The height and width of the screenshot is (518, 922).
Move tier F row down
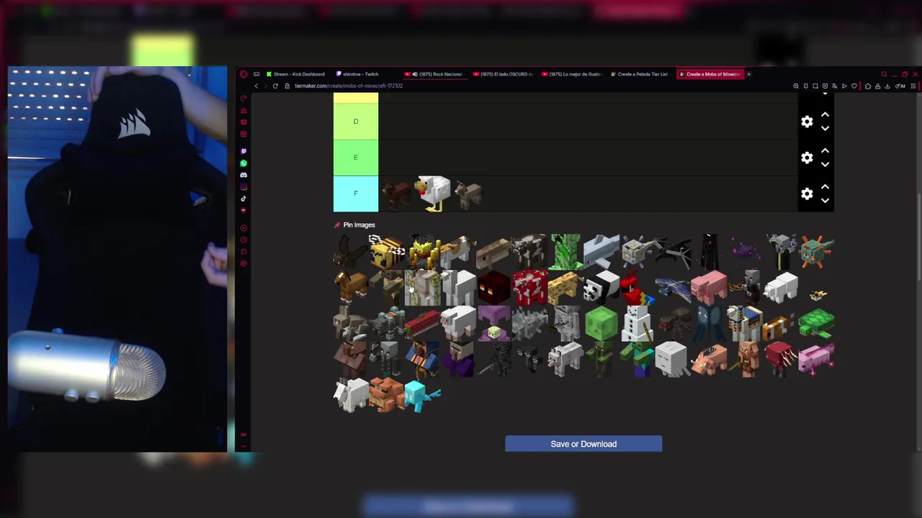click(825, 201)
